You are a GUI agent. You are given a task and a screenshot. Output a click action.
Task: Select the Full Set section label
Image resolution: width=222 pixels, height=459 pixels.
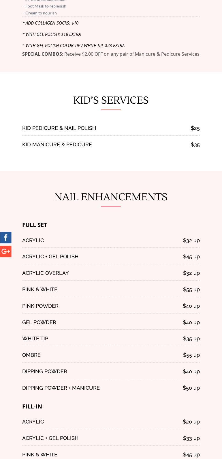click(x=35, y=225)
